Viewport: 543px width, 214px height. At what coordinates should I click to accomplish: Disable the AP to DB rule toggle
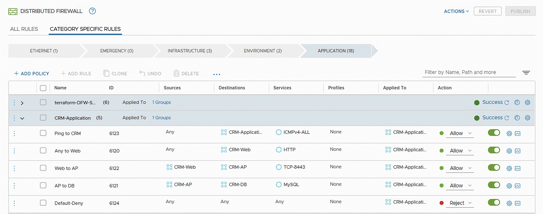point(494,185)
